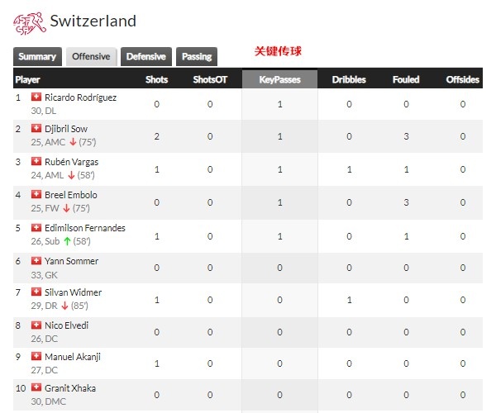Select the Offensive tab
Screen dimensions: 496x413
(91, 56)
